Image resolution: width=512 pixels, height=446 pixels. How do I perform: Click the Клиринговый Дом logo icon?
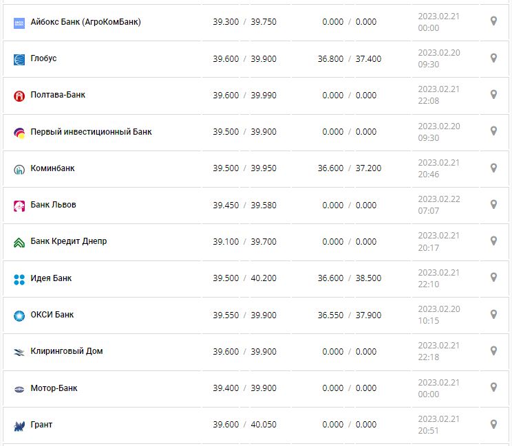pos(19,352)
